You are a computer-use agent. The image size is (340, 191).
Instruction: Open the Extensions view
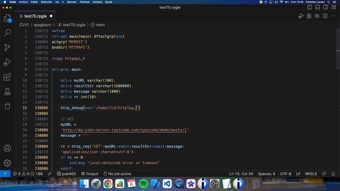point(7,77)
